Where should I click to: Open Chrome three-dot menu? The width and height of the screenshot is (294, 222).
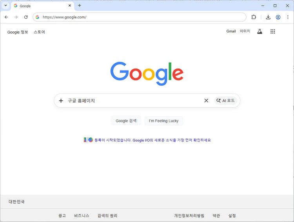point(288,17)
